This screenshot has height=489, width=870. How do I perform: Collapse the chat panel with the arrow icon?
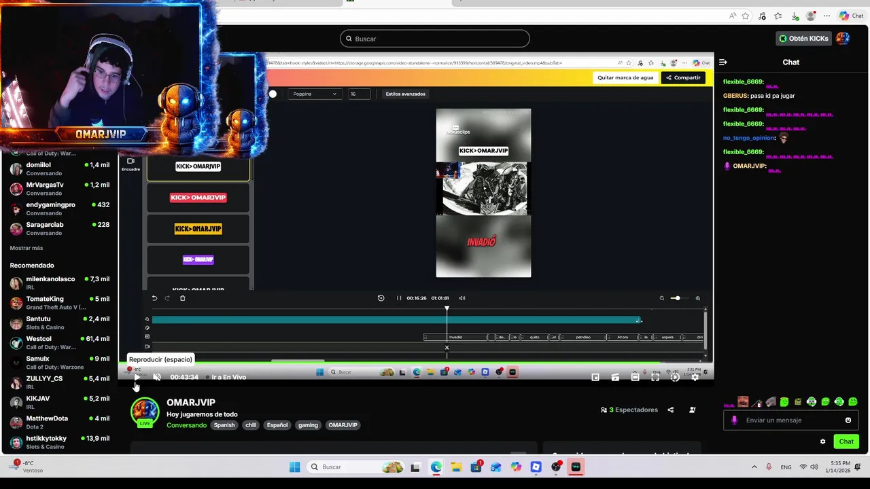coord(723,62)
